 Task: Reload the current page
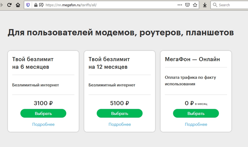point(9,5)
